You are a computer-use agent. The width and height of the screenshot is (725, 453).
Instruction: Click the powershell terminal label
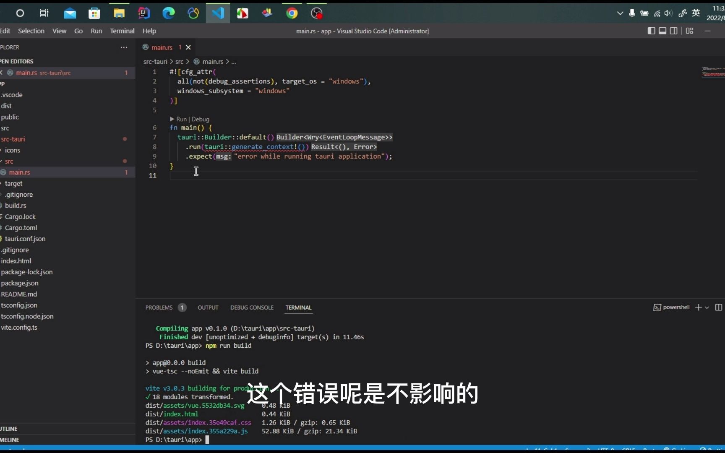click(x=676, y=307)
